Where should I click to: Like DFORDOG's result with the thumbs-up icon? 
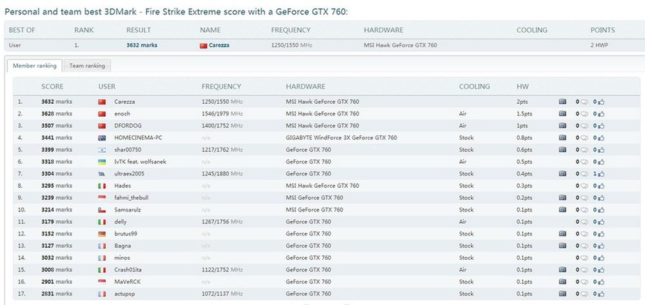tap(601, 126)
